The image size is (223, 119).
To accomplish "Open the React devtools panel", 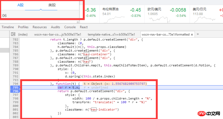I will point(84,27).
